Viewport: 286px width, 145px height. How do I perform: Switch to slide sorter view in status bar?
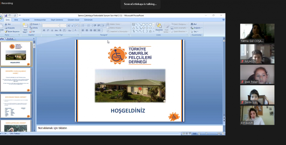[186, 134]
